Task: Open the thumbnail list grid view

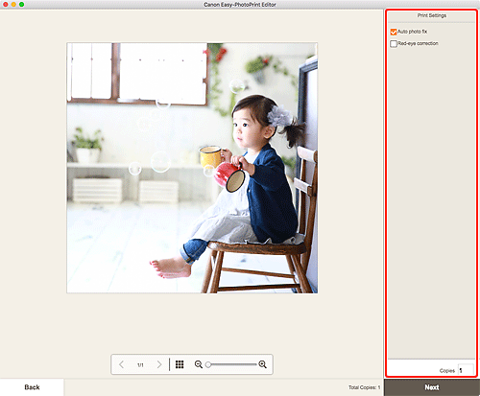Action: tap(180, 364)
